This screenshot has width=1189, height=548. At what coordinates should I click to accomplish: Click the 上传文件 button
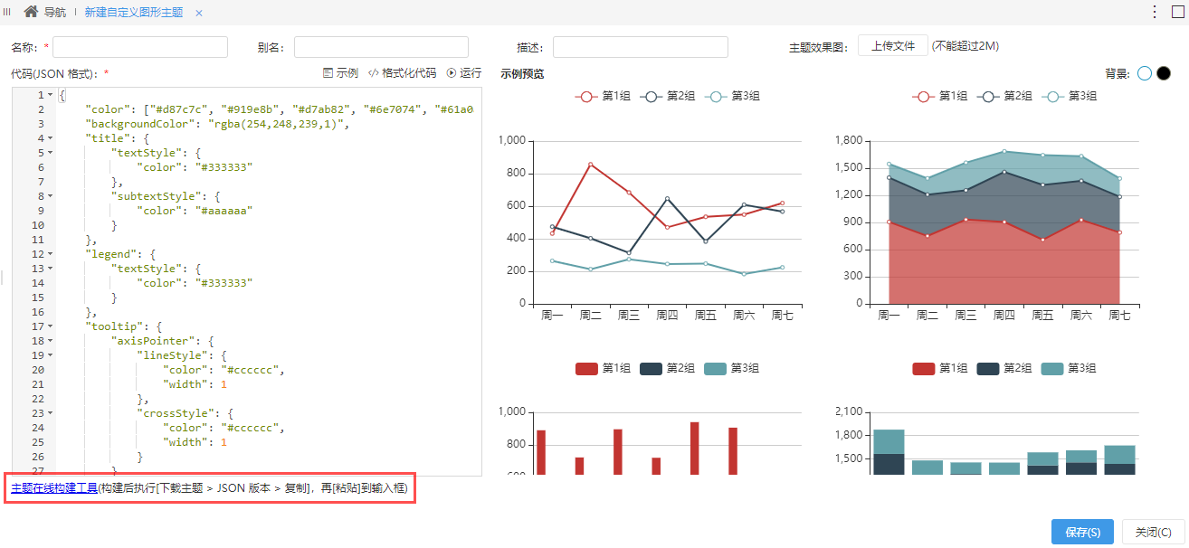coord(893,46)
